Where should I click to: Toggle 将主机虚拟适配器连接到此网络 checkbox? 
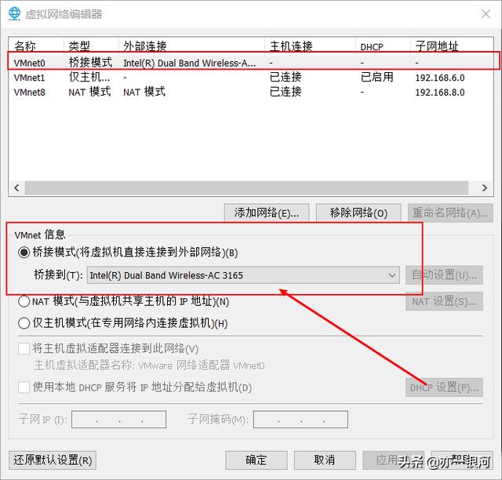coord(24,348)
